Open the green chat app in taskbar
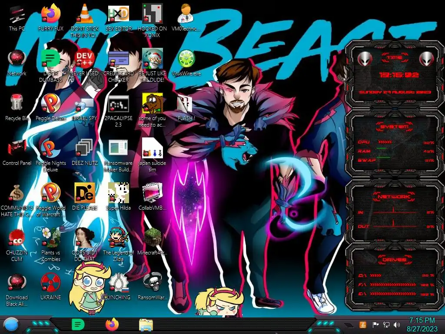The width and height of the screenshot is (445, 334). (78, 324)
